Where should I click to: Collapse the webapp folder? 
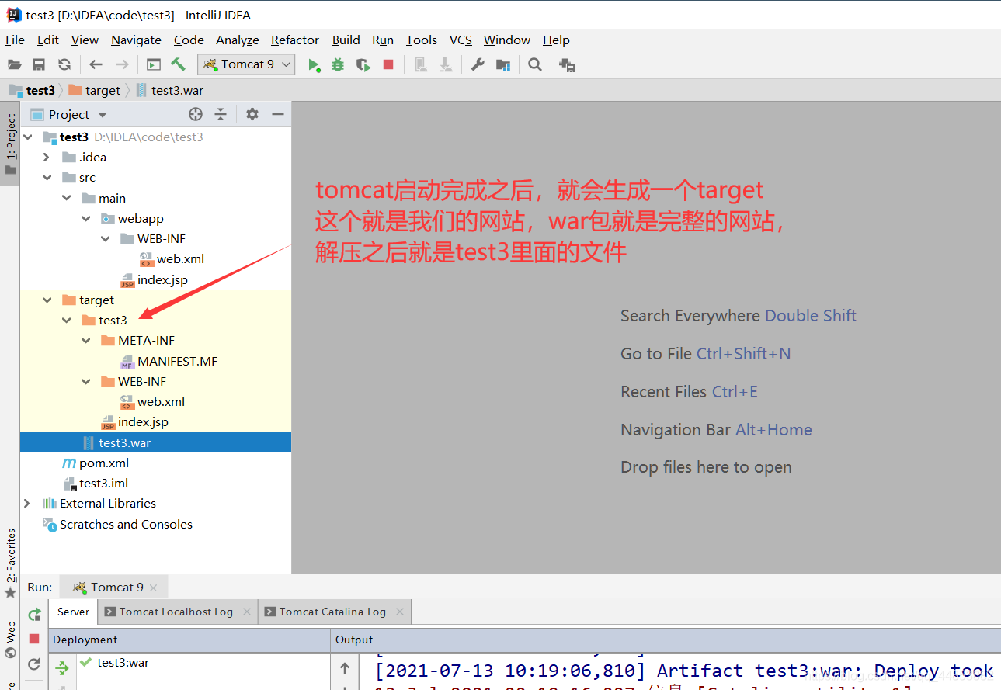[x=86, y=218]
